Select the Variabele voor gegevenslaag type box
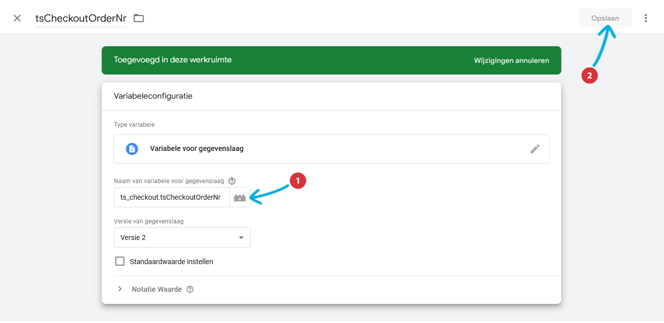 pyautogui.click(x=331, y=149)
